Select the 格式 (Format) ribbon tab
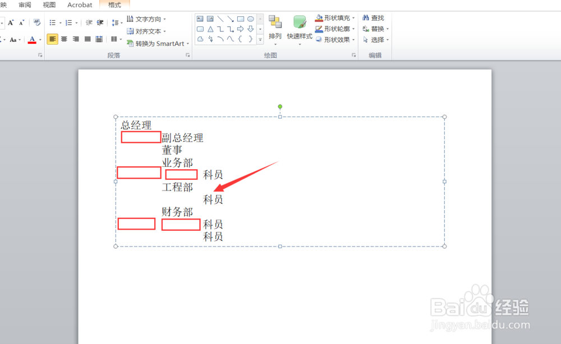This screenshot has width=561, height=344. (114, 5)
